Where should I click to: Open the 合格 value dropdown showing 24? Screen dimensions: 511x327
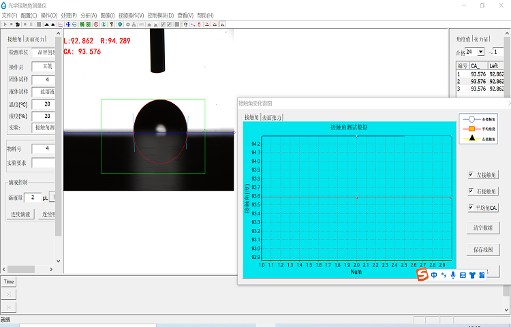[481, 52]
